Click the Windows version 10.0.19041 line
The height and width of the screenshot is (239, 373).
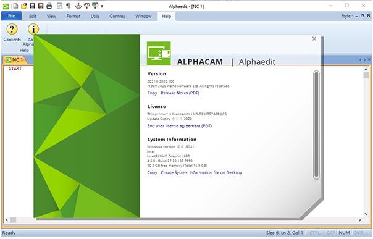[170, 147]
